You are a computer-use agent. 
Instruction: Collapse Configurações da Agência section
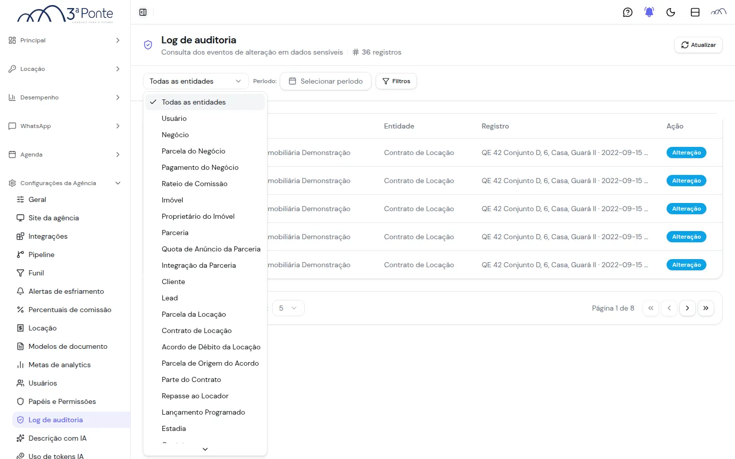(x=65, y=183)
